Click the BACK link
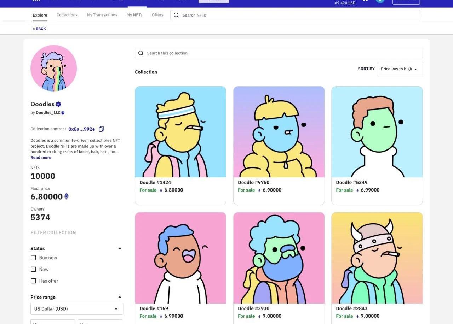Viewport: 453px width, 324px height. pyautogui.click(x=39, y=29)
